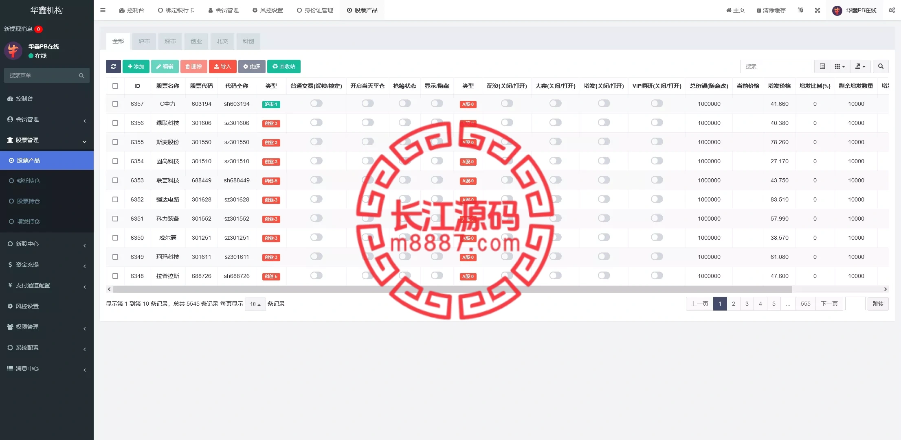Open export data dropdown
This screenshot has height=440, width=901.
coord(860,66)
